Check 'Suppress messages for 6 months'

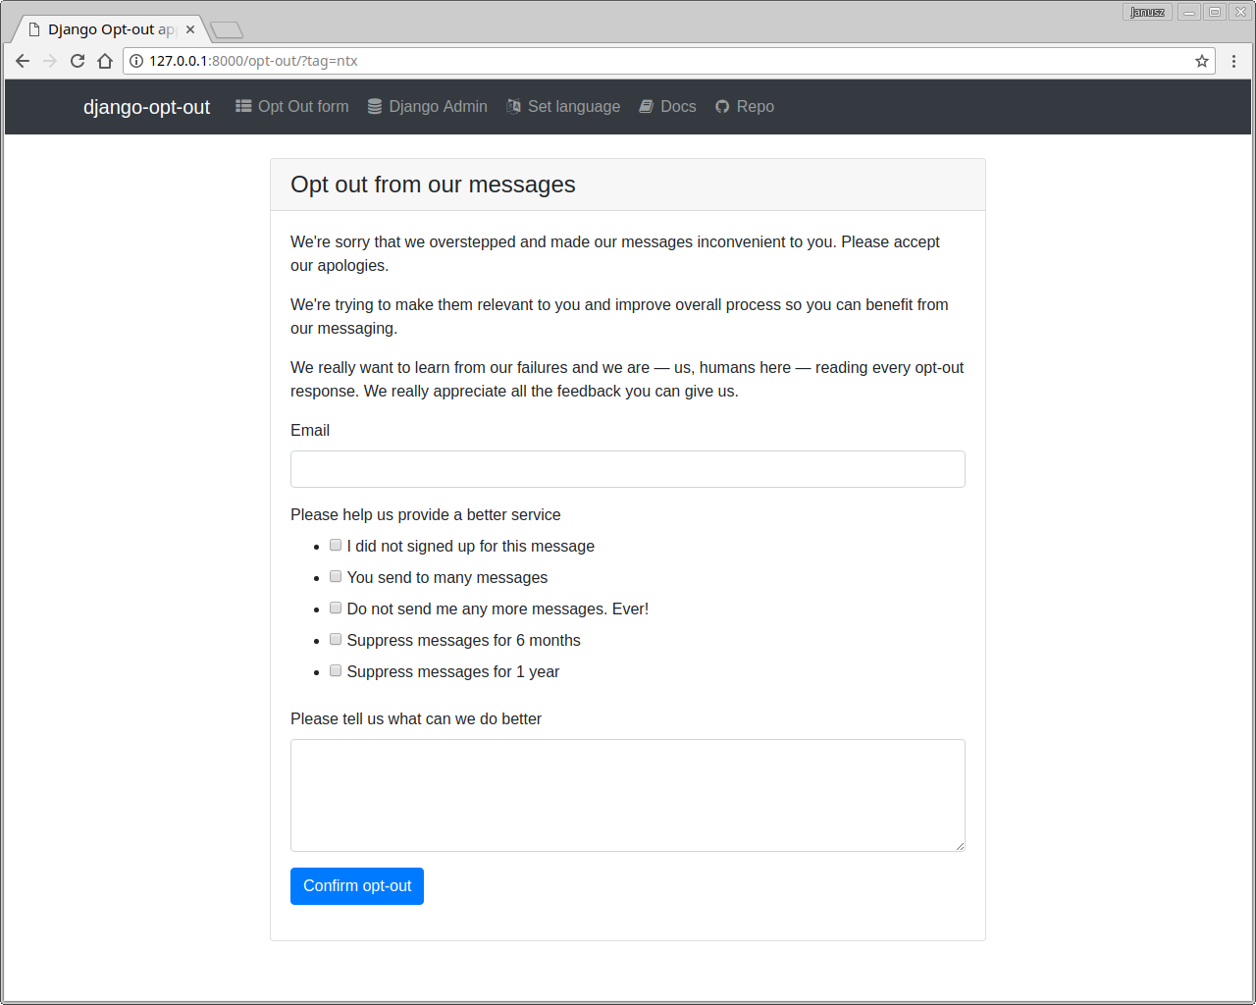[336, 638]
